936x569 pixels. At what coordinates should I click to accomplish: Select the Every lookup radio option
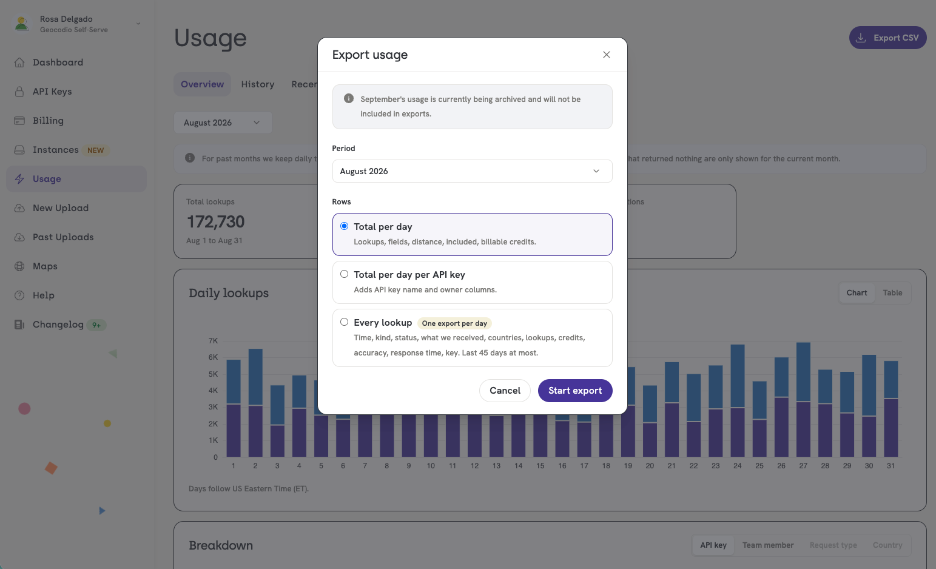344,322
